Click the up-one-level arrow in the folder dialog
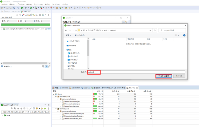This screenshot has width=199, height=127. (x=75, y=30)
